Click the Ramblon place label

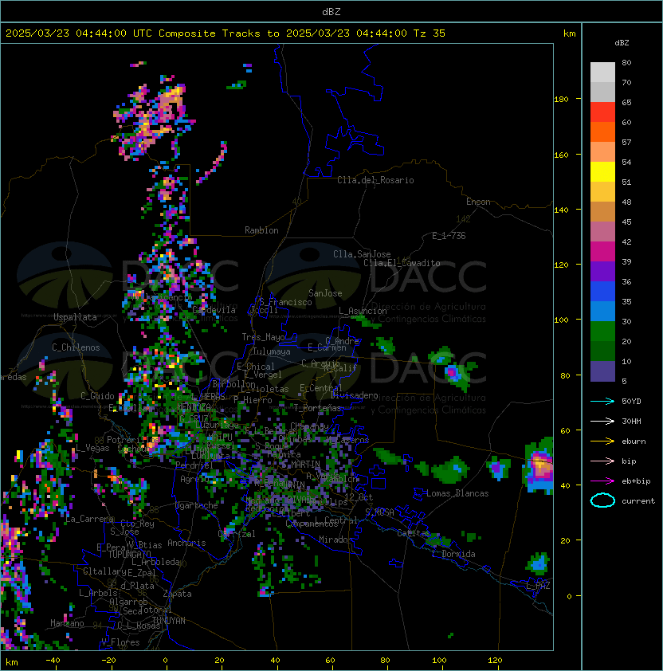coord(261,230)
